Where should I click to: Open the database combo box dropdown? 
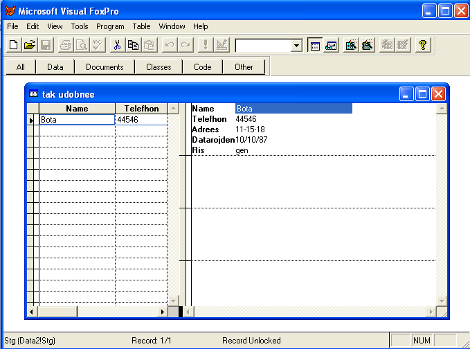[296, 46]
